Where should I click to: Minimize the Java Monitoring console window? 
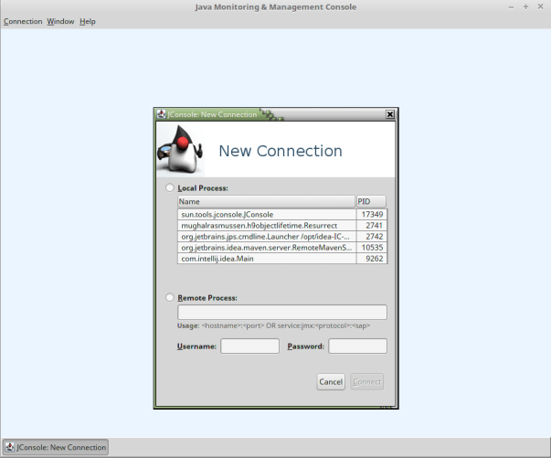[513, 7]
